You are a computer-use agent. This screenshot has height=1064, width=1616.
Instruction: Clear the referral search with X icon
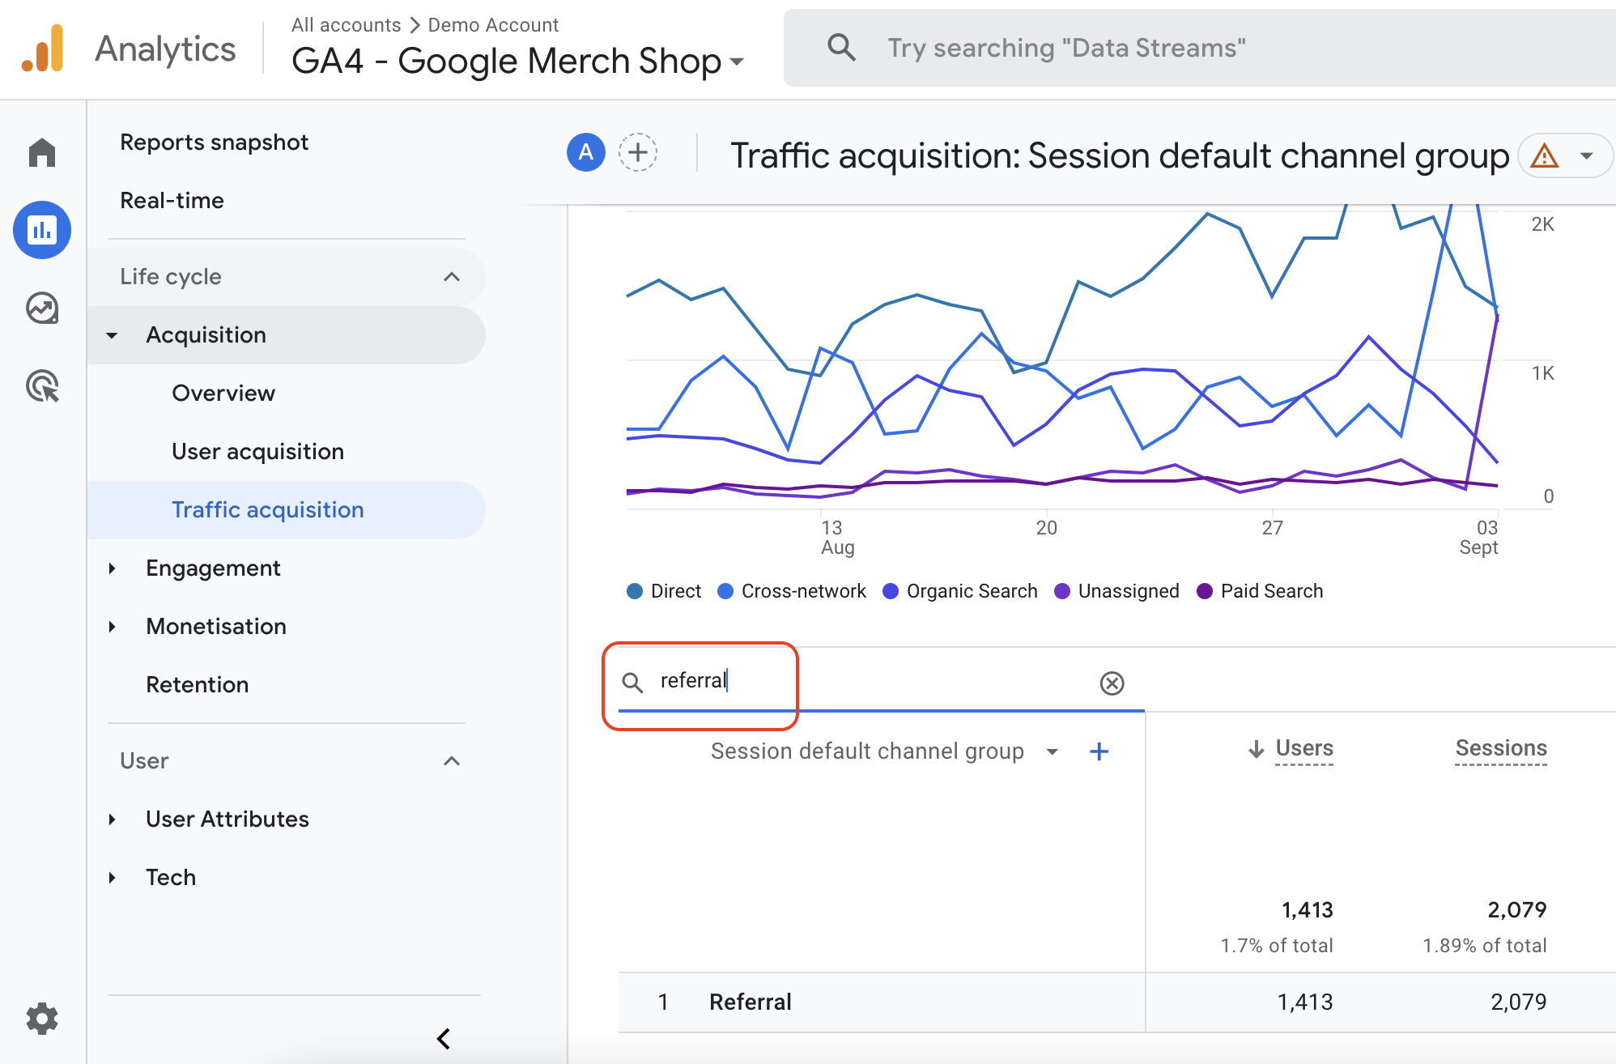click(x=1112, y=683)
